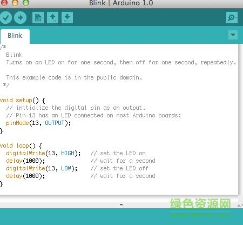Click the 'HIGH' constant in loop
Image resolution: width=243 pixels, height=225 pixels.
67,153
